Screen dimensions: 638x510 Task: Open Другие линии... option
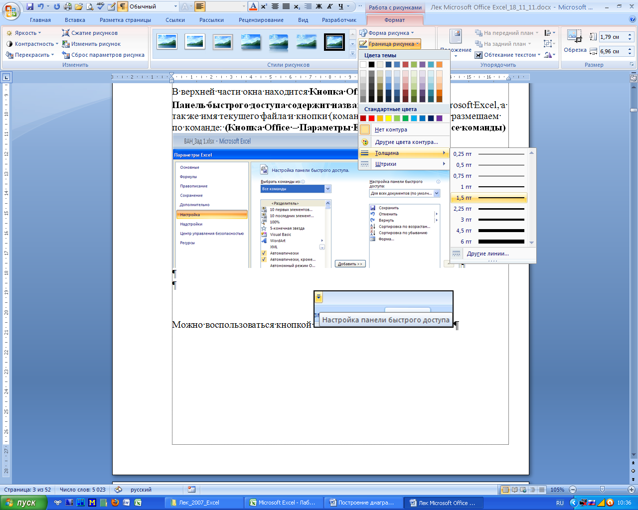click(488, 254)
